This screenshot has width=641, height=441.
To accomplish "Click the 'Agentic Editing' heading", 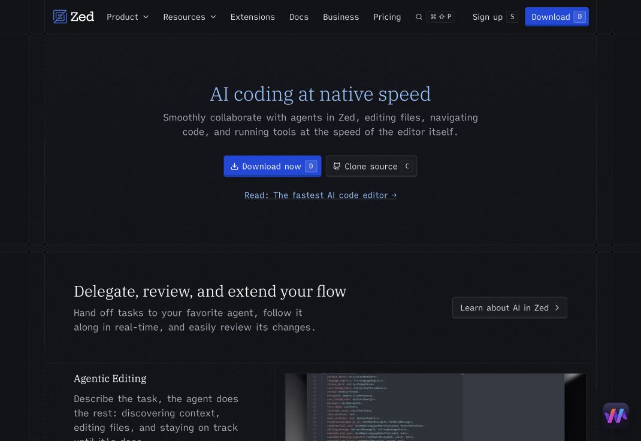I will click(x=110, y=379).
